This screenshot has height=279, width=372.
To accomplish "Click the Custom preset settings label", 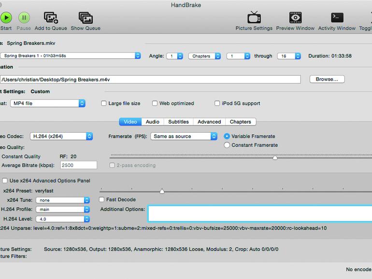I will pos(40,92).
